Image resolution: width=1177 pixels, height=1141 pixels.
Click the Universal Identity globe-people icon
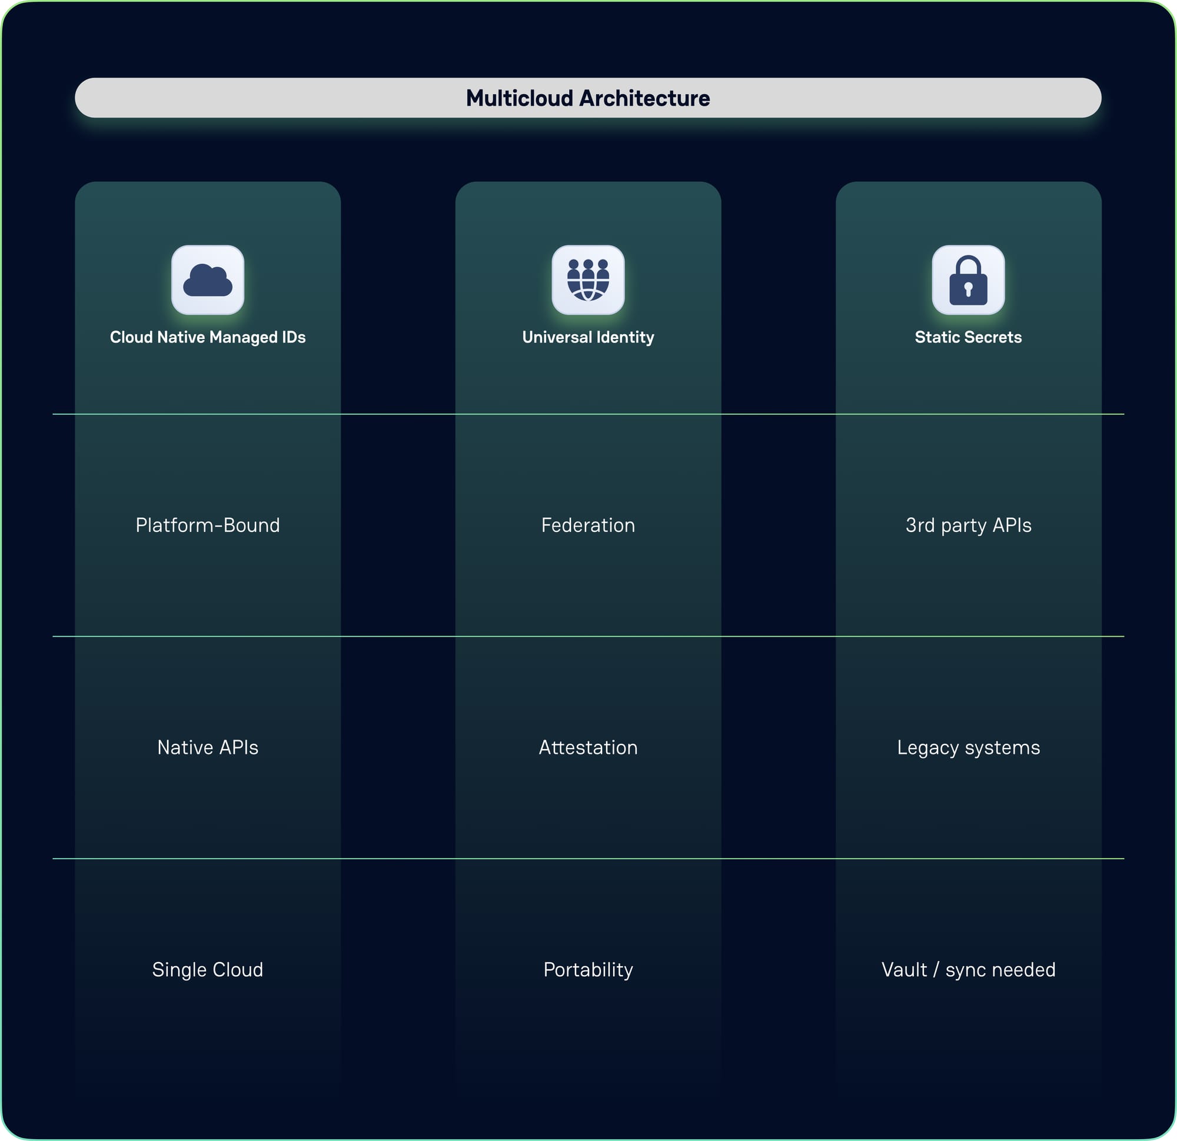click(x=588, y=280)
